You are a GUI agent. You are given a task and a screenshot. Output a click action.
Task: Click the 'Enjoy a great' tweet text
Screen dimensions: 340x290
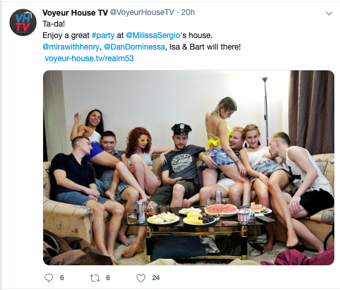tap(66, 35)
